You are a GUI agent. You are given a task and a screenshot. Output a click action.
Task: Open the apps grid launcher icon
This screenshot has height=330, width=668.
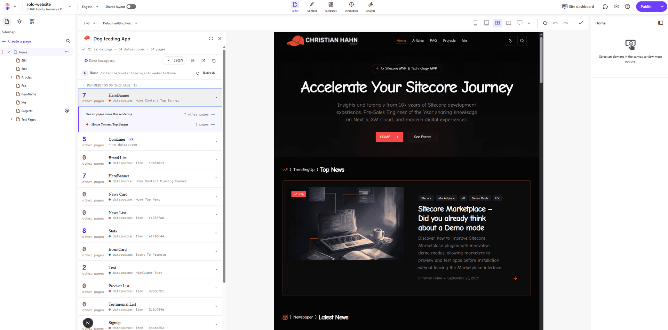pos(7,7)
